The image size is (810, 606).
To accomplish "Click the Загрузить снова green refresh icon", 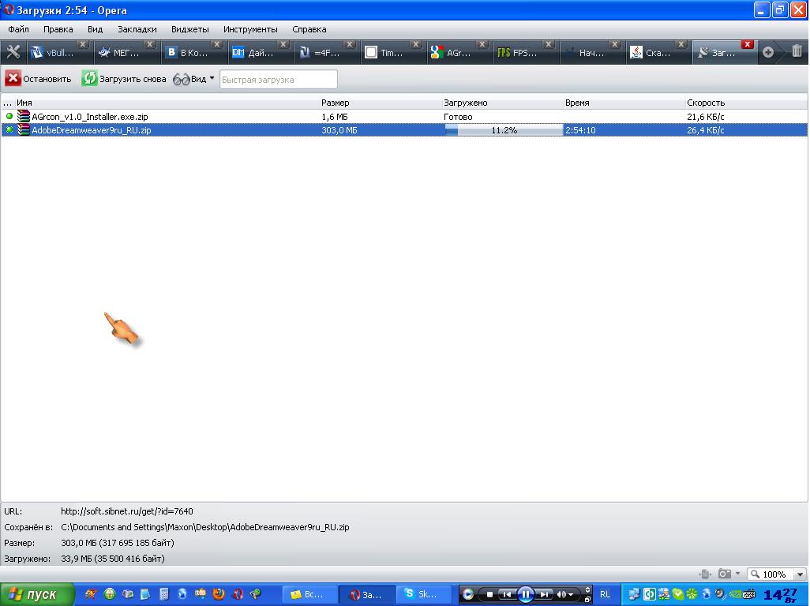I will (90, 78).
